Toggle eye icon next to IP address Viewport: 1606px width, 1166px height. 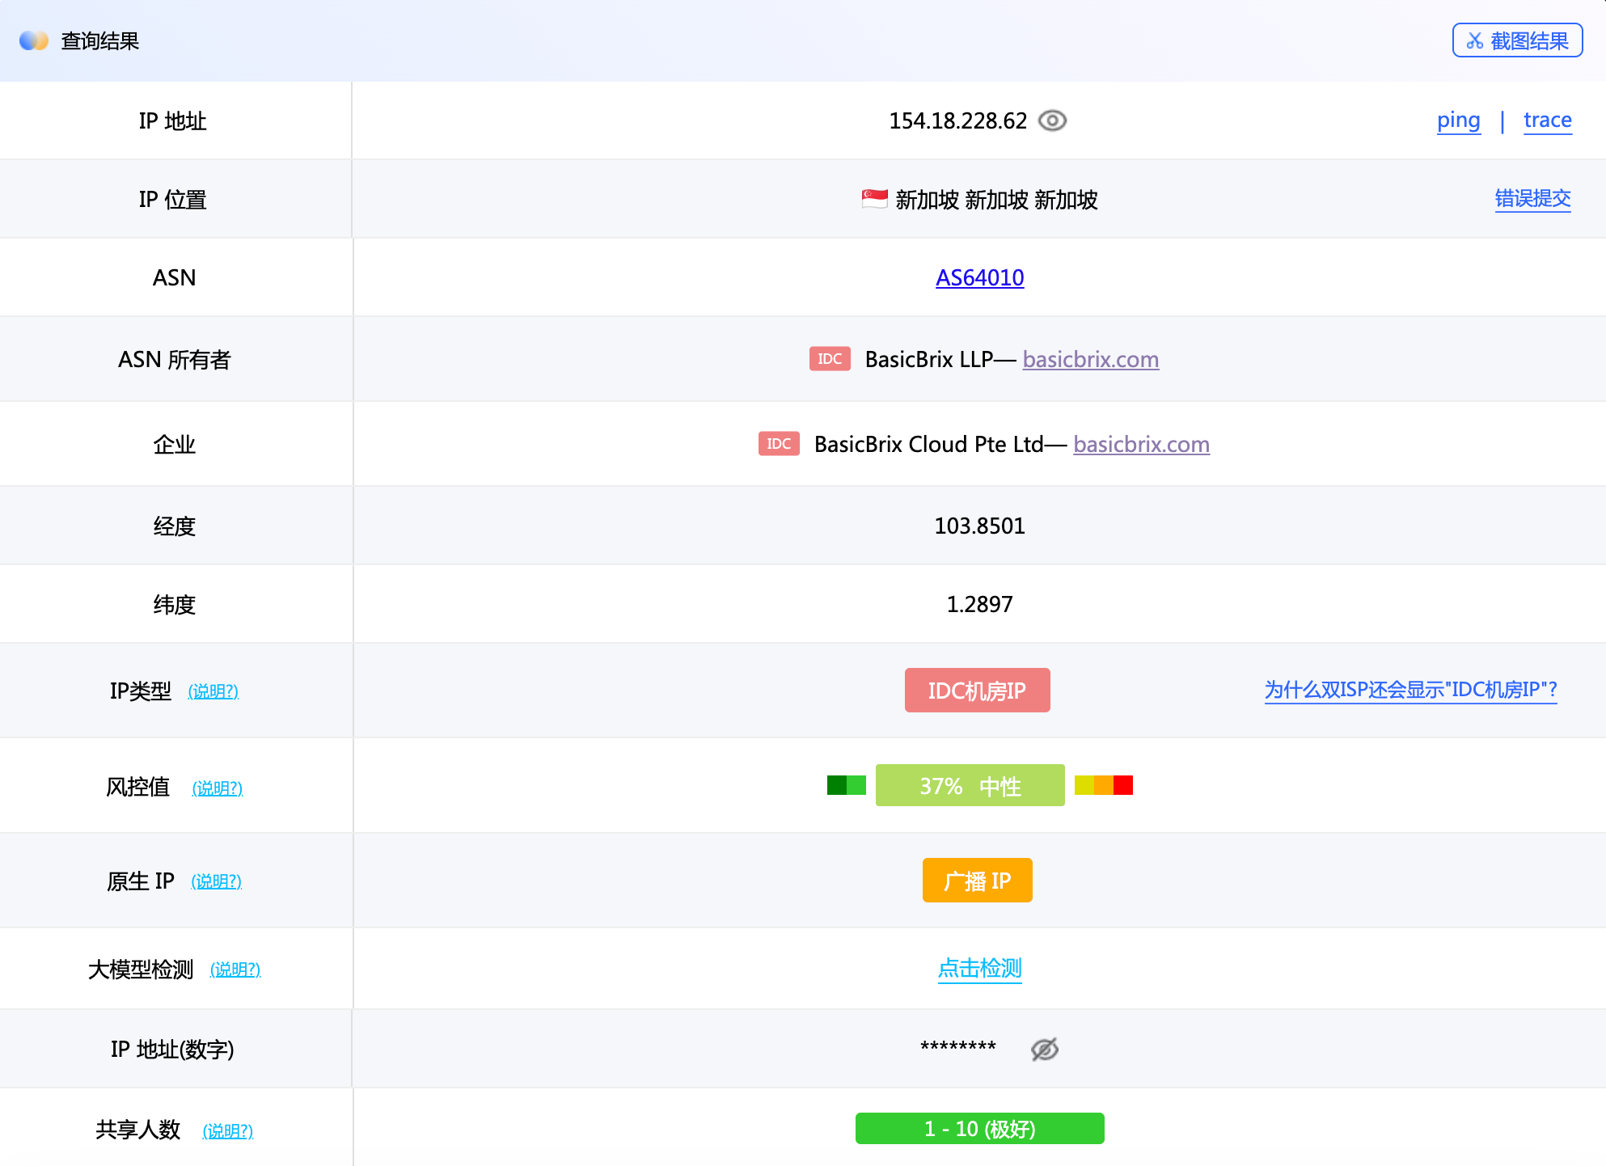point(1052,120)
